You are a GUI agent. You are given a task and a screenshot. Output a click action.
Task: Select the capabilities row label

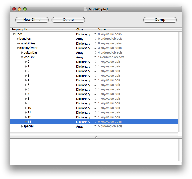click(27, 43)
